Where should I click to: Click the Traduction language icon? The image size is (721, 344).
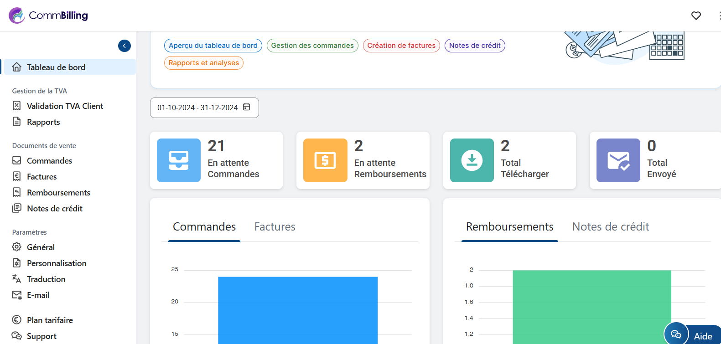pos(17,279)
